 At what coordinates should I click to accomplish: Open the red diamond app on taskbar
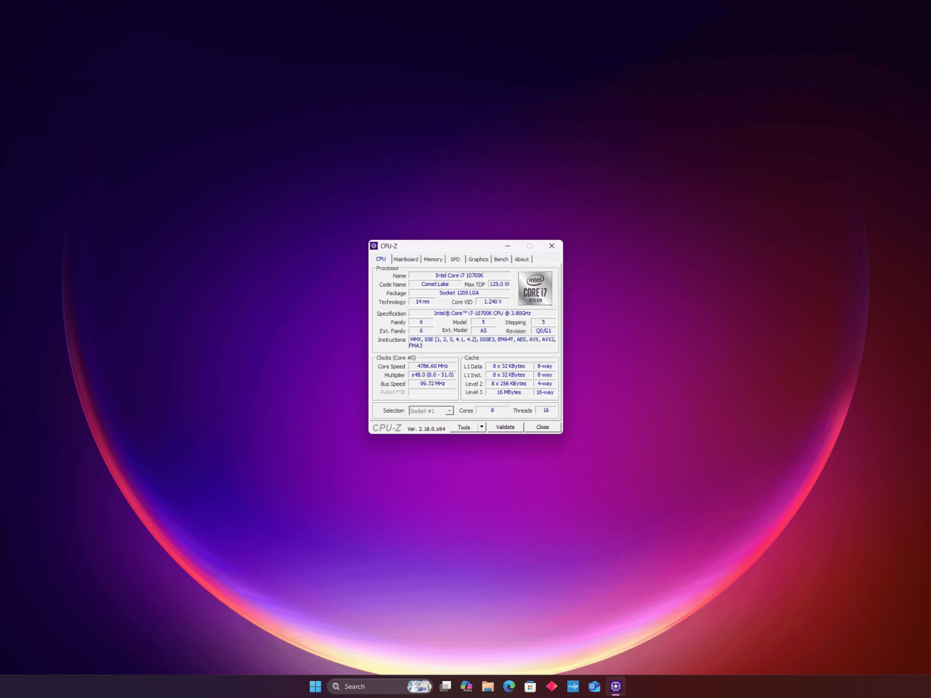click(x=551, y=686)
